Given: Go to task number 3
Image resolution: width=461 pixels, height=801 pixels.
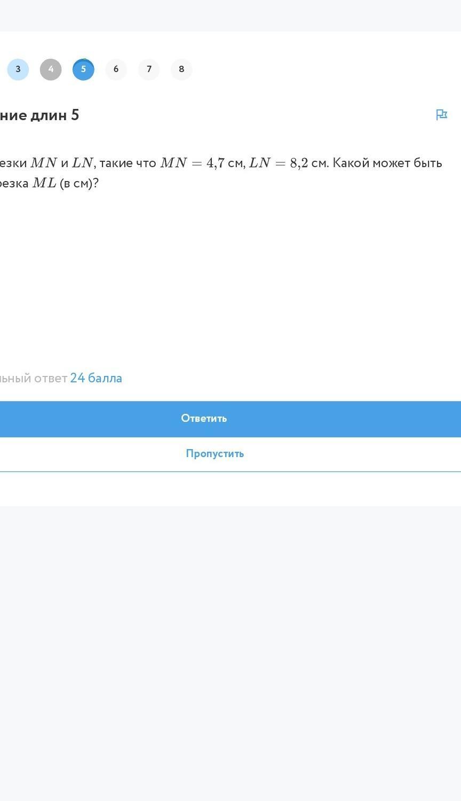Looking at the screenshot, I should coord(18,69).
